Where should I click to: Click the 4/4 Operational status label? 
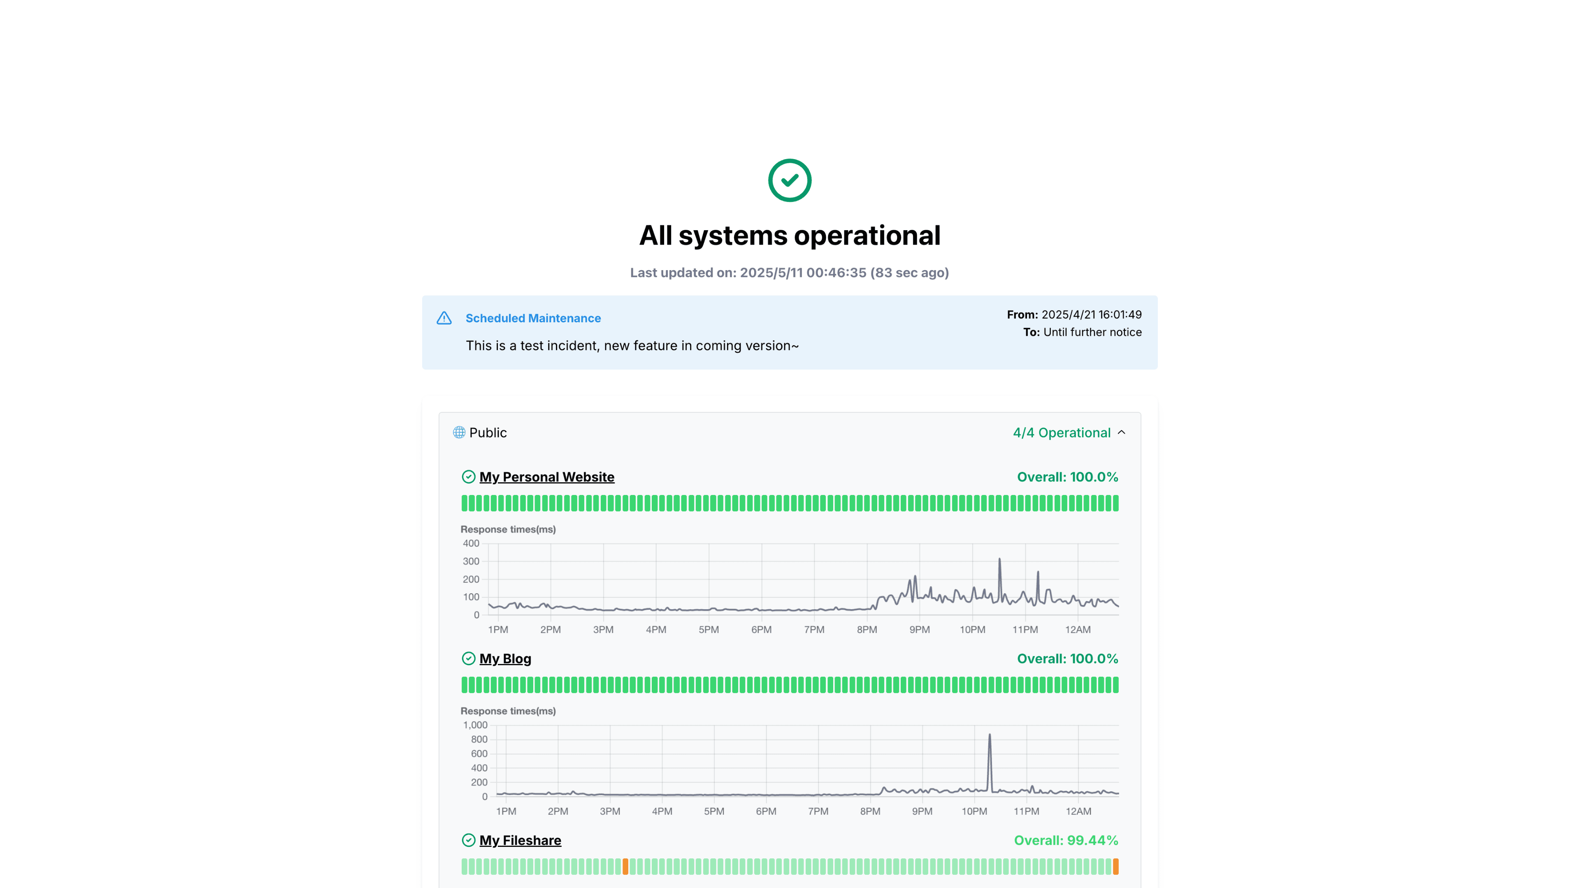coord(1062,432)
